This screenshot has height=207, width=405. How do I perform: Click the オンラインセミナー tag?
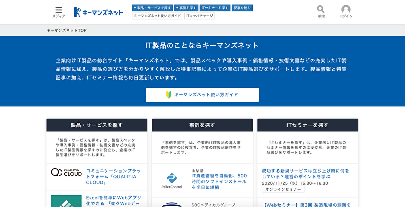coord(283,189)
